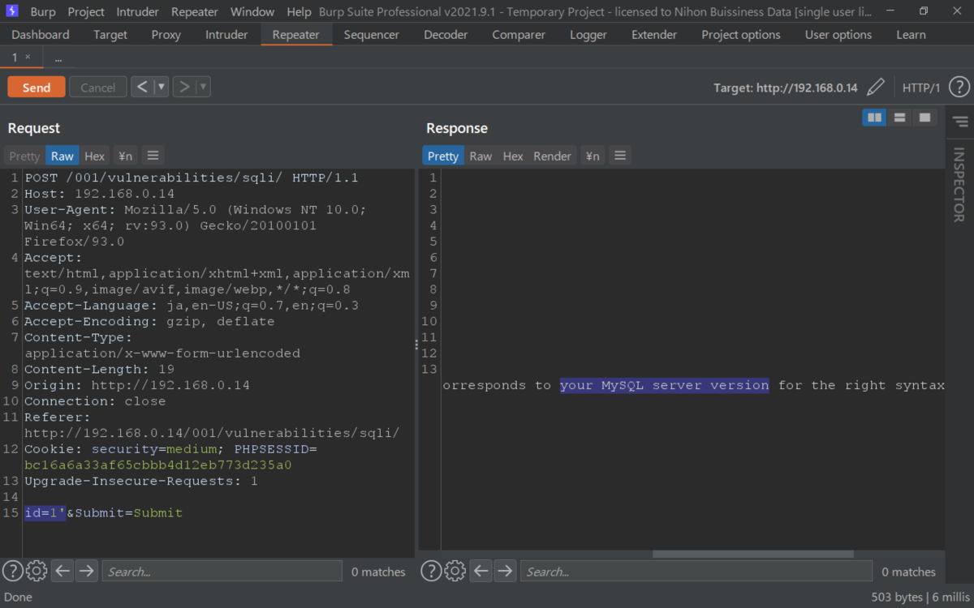Open Request search help icon
Viewport: 974px width, 608px height.
point(12,571)
